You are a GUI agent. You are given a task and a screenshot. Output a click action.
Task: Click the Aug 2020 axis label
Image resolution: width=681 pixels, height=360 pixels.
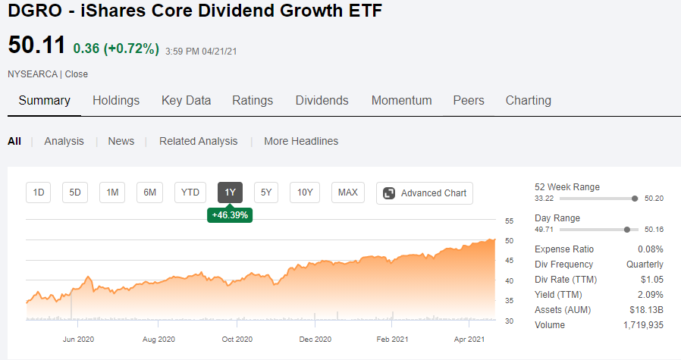(x=158, y=339)
